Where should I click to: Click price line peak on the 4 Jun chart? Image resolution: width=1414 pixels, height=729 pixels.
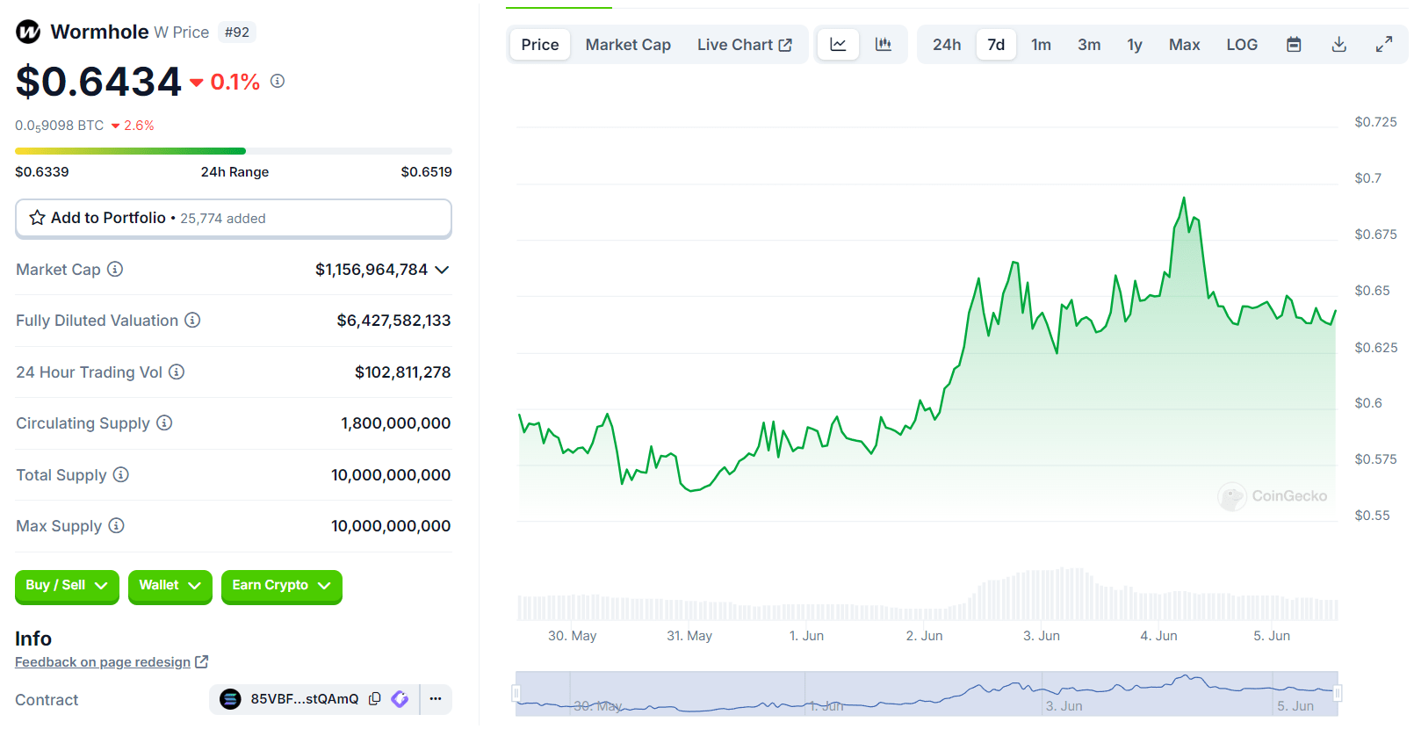(1184, 199)
